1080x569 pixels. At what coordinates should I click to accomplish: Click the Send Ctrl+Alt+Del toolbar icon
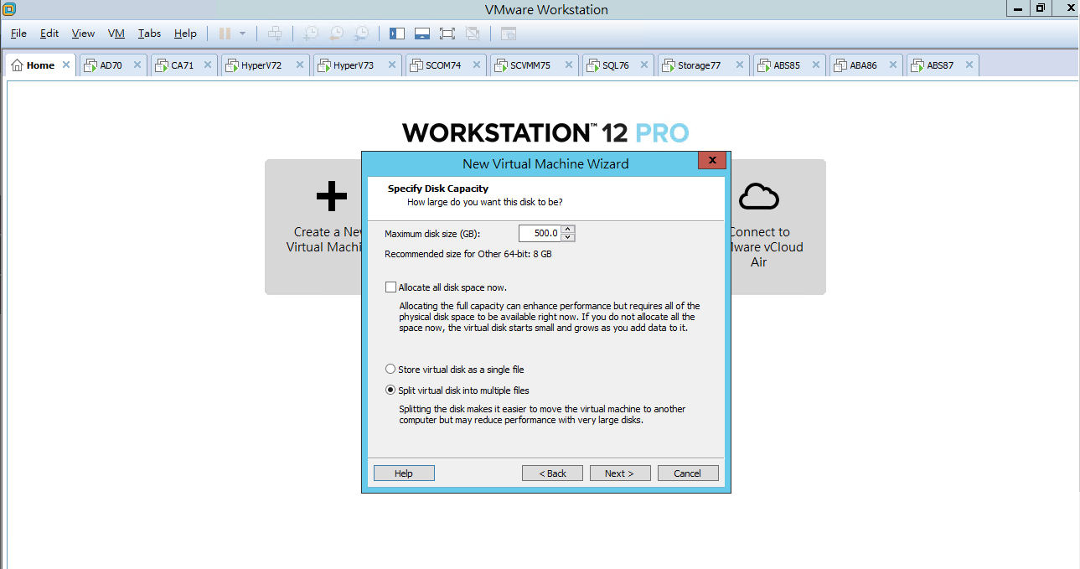(x=275, y=34)
